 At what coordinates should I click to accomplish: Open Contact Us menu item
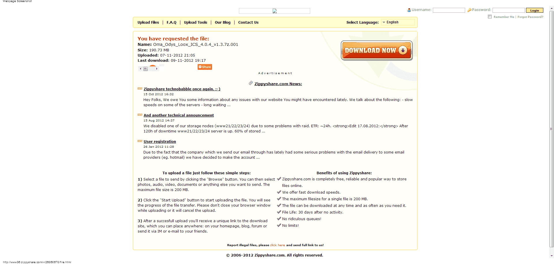click(x=248, y=22)
